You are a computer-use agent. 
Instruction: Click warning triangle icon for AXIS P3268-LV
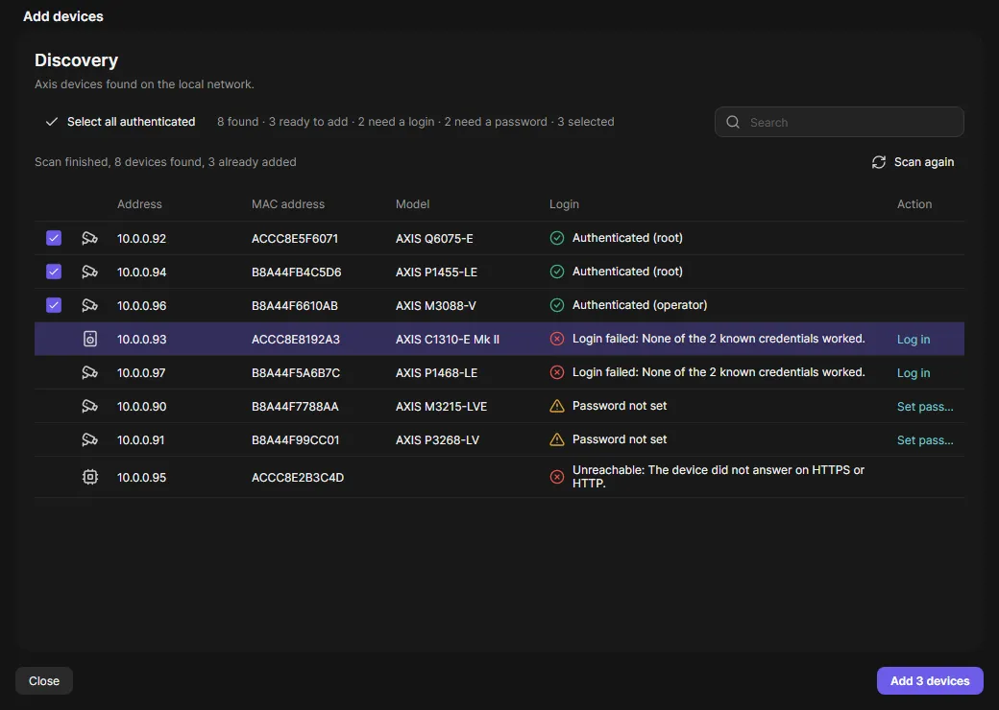[557, 439]
